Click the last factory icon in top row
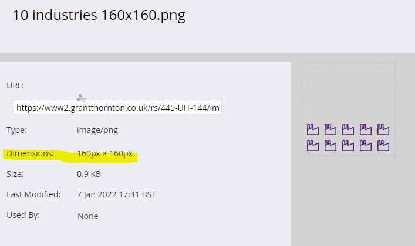 point(383,129)
